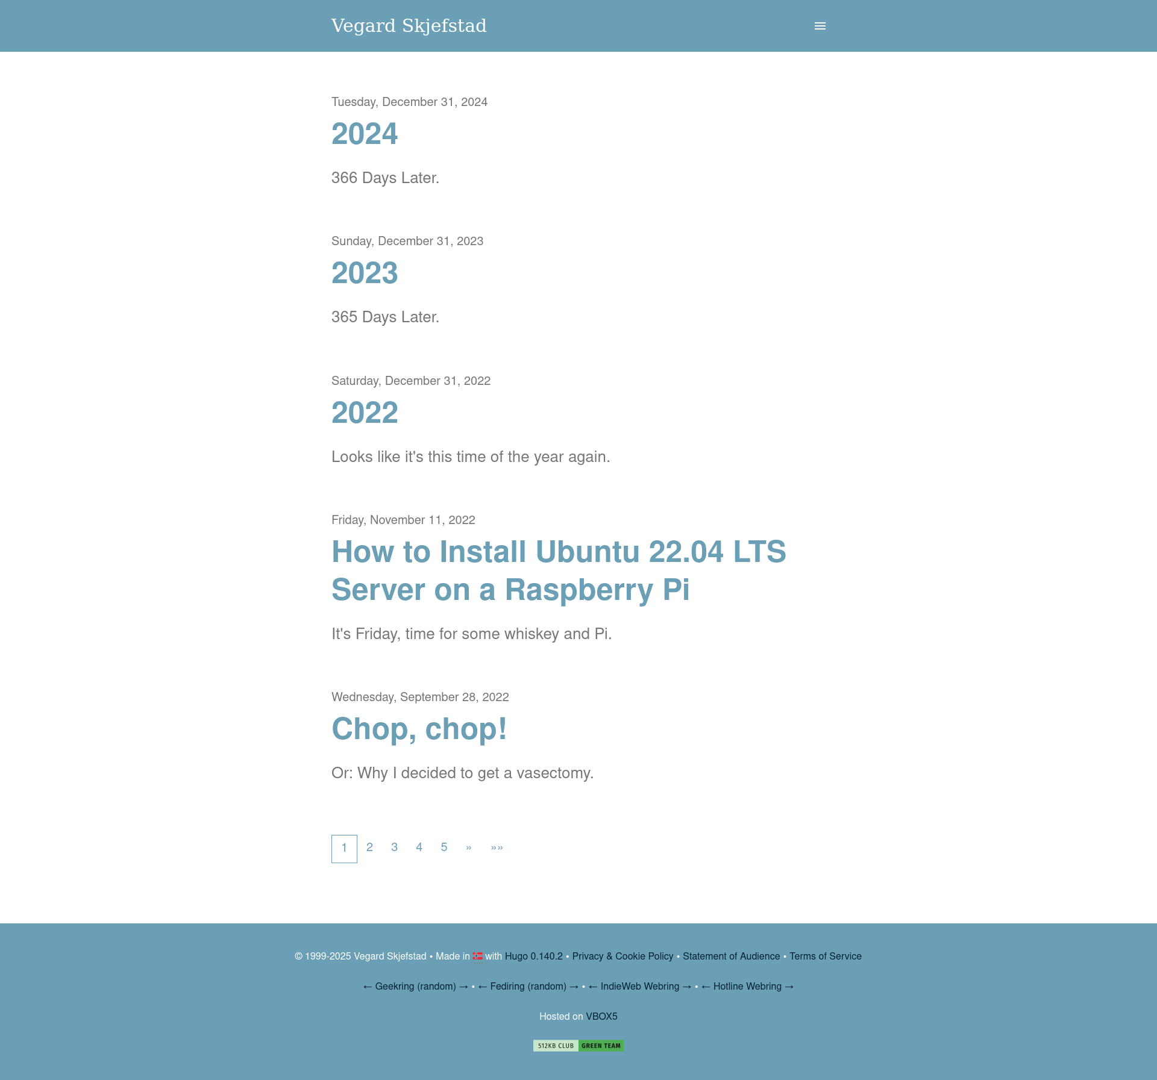The height and width of the screenshot is (1080, 1157).
Task: Click the 512KB Club Green Team badge
Action: click(x=578, y=1046)
